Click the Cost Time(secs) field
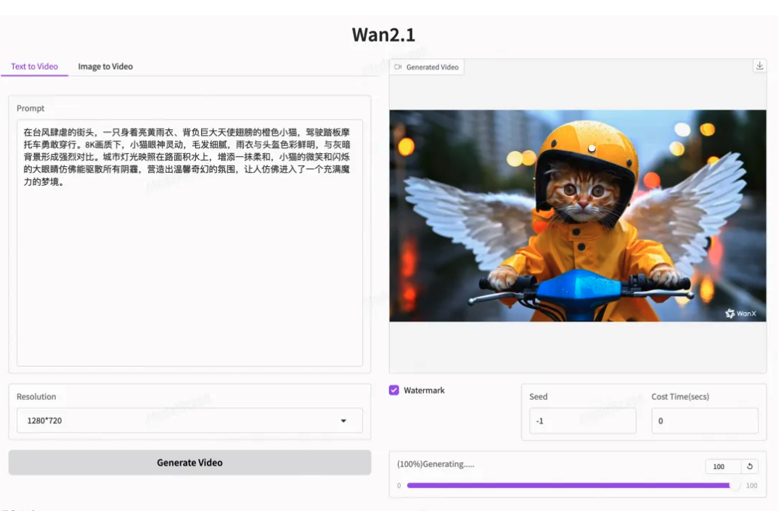 coord(704,420)
